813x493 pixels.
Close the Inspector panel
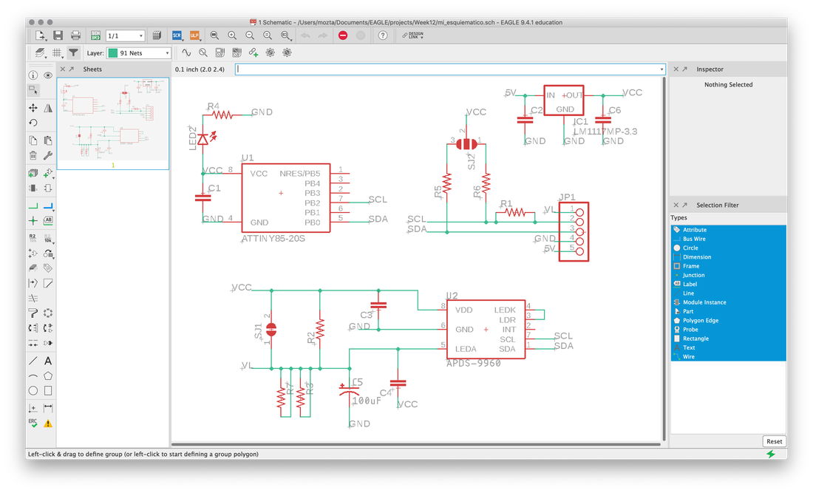point(676,69)
